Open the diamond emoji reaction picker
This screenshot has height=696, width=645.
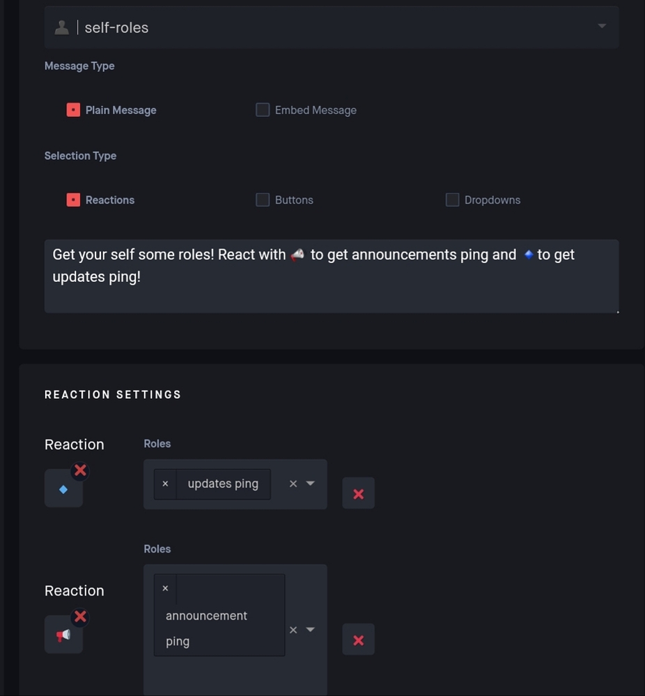[x=63, y=489]
